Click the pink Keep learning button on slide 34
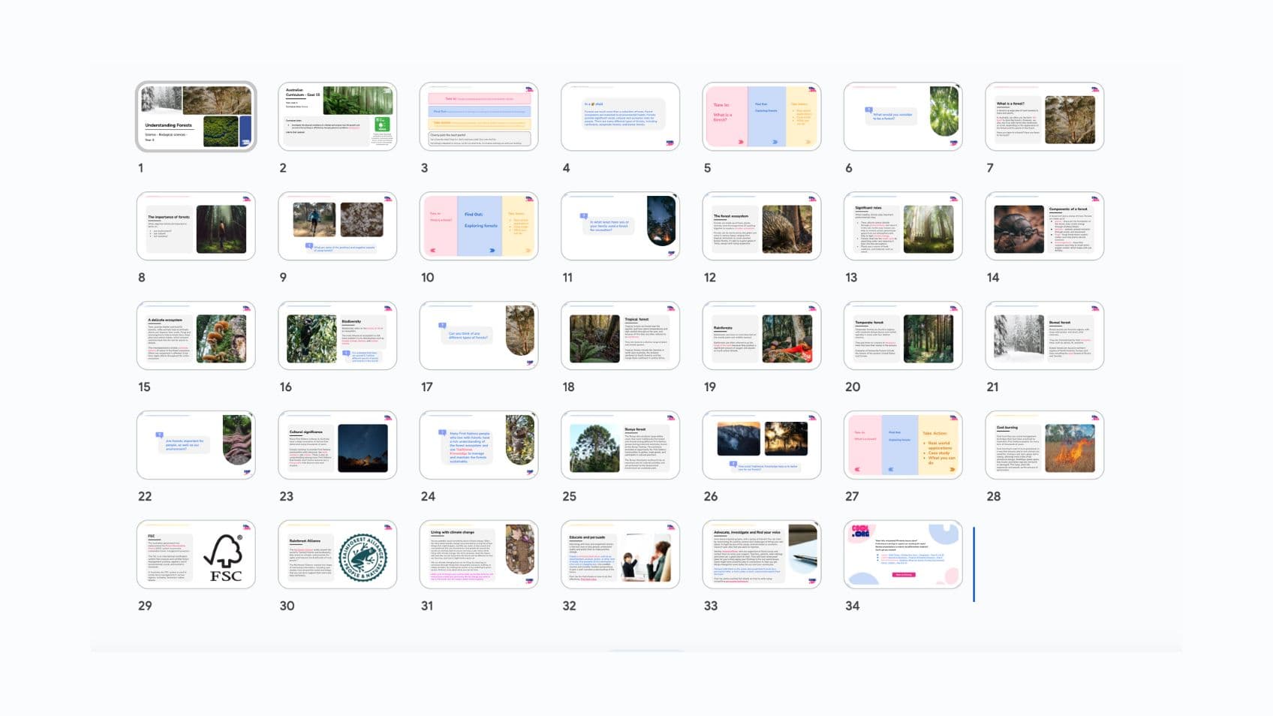The height and width of the screenshot is (716, 1273). 904,574
